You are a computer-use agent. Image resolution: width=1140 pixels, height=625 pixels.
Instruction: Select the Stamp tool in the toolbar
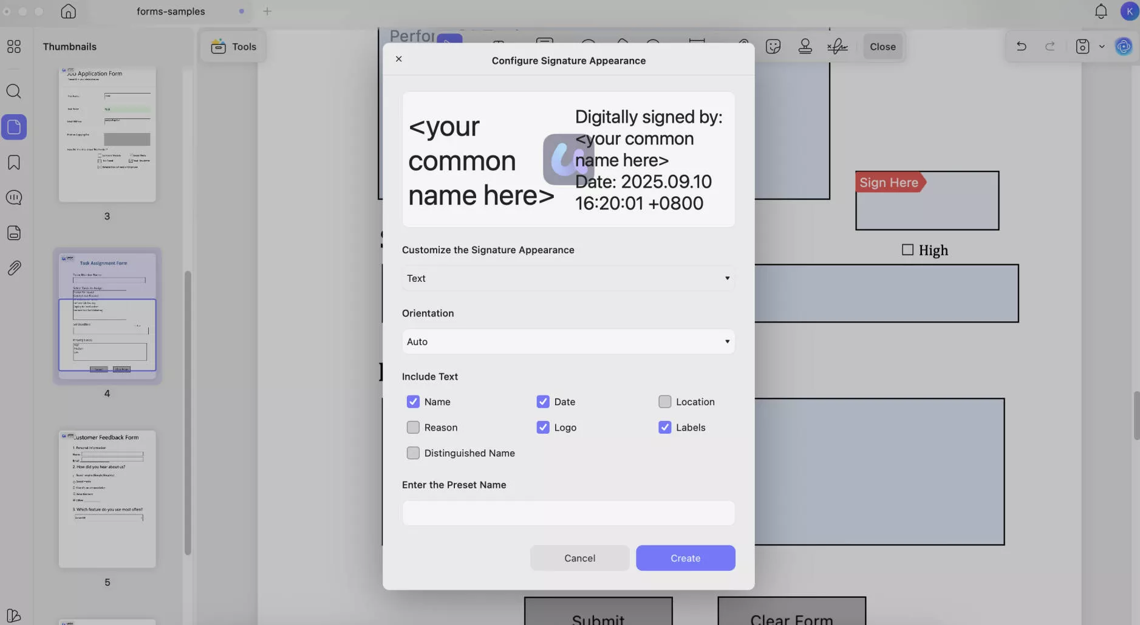(804, 46)
